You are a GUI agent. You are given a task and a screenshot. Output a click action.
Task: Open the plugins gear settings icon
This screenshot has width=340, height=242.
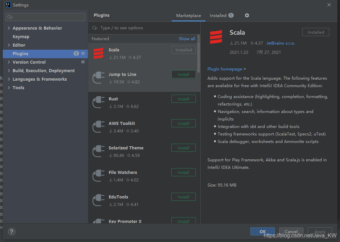point(247,15)
